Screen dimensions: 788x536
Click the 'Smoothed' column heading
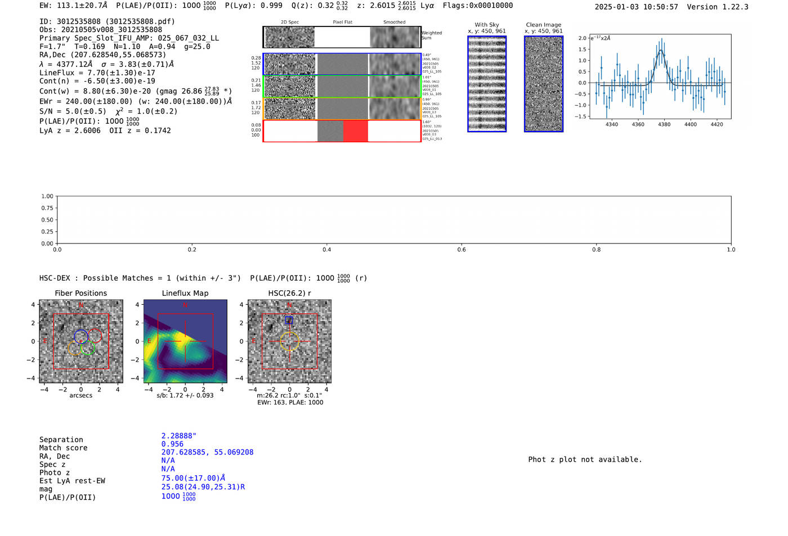point(395,22)
